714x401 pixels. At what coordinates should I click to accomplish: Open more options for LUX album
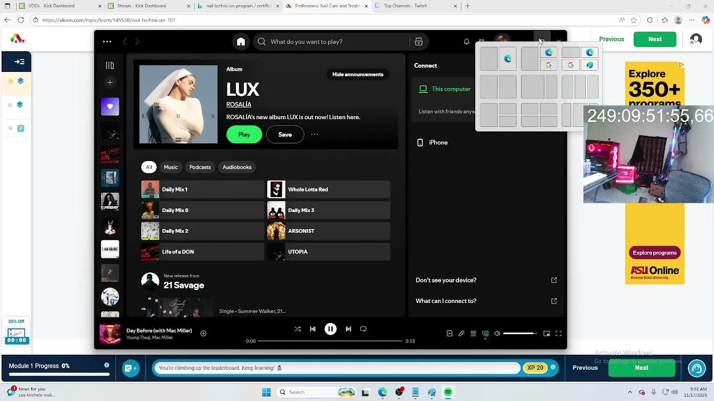pos(315,134)
